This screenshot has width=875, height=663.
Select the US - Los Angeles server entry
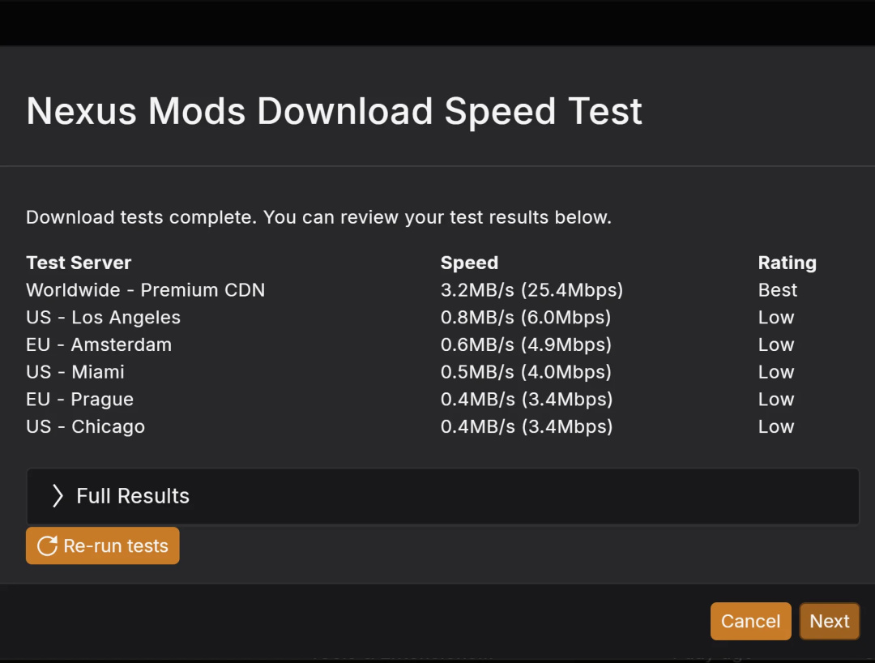click(x=103, y=318)
